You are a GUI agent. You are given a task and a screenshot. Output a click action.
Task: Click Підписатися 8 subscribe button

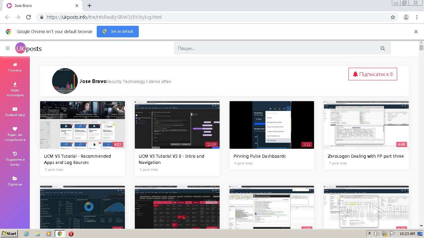click(x=373, y=74)
